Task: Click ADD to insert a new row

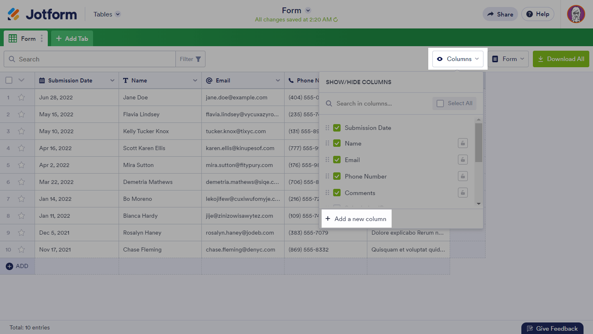Action: pyautogui.click(x=17, y=266)
